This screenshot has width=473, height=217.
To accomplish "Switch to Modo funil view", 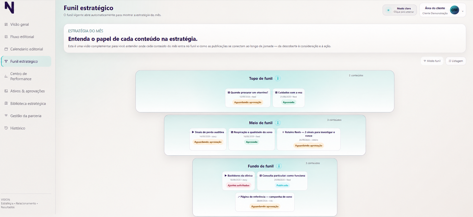I will point(432,61).
